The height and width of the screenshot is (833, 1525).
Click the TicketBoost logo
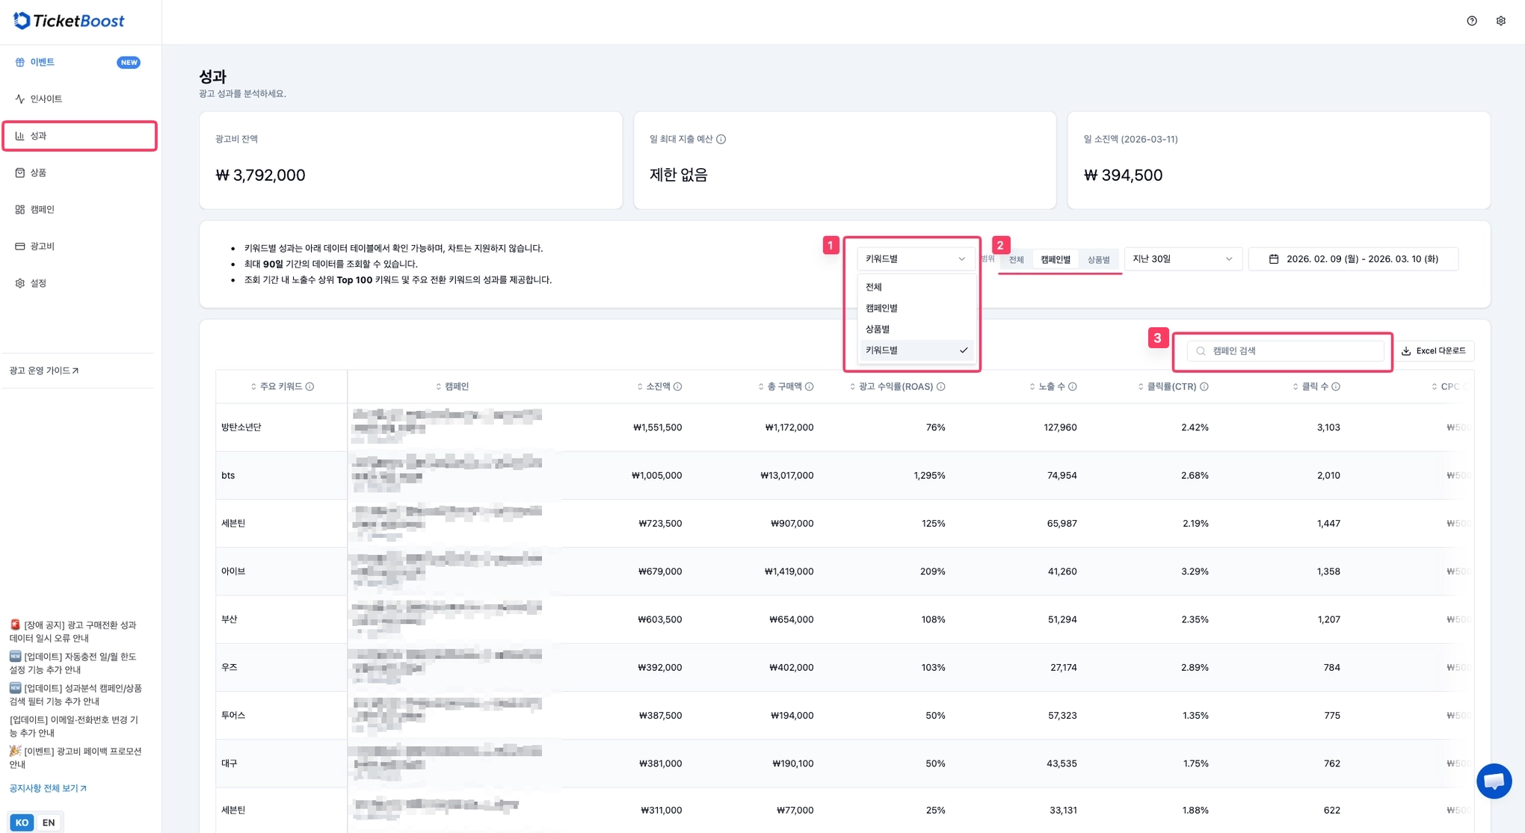[x=70, y=21]
